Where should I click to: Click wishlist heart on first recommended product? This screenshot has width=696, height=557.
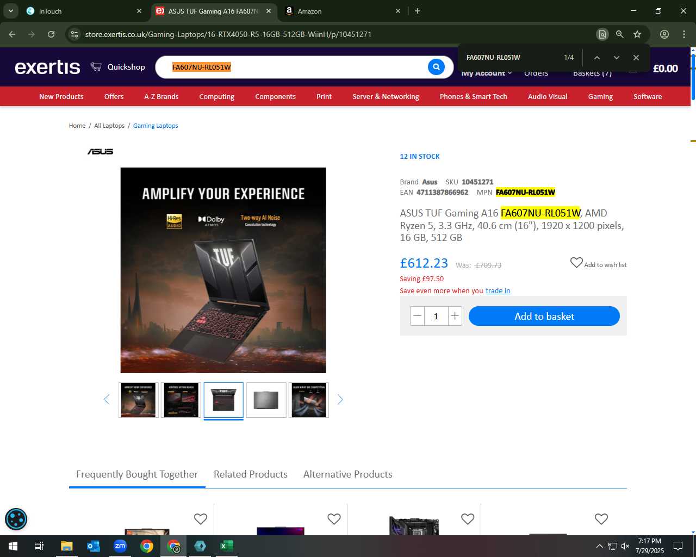coord(201,519)
